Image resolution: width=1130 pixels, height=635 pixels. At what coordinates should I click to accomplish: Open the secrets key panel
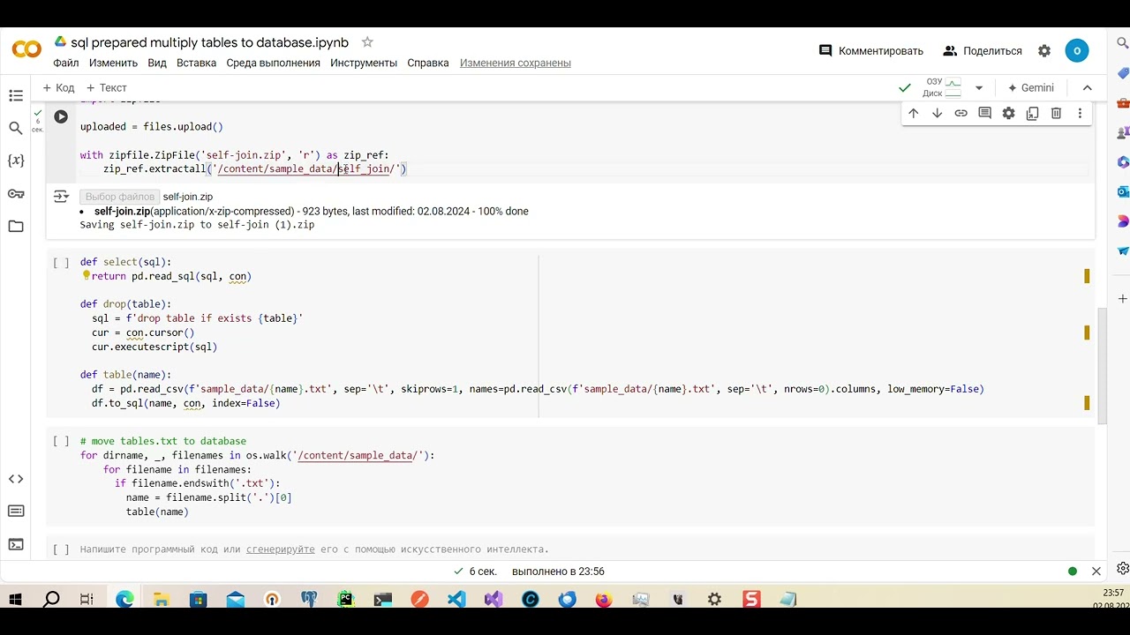coord(16,193)
